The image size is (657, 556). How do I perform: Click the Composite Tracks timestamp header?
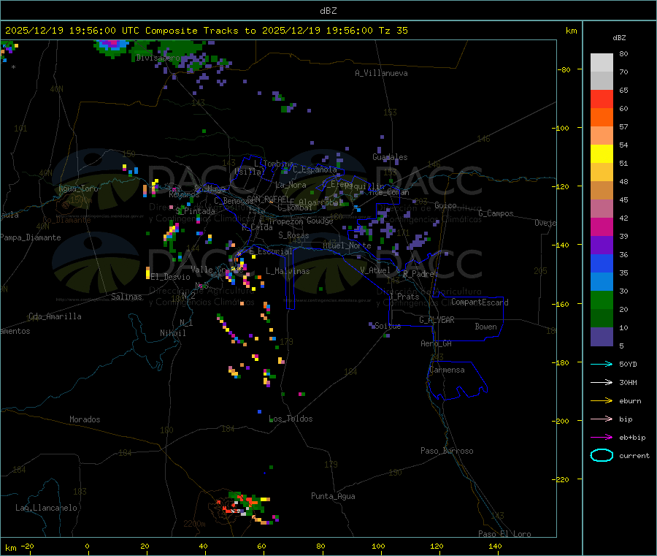click(206, 31)
